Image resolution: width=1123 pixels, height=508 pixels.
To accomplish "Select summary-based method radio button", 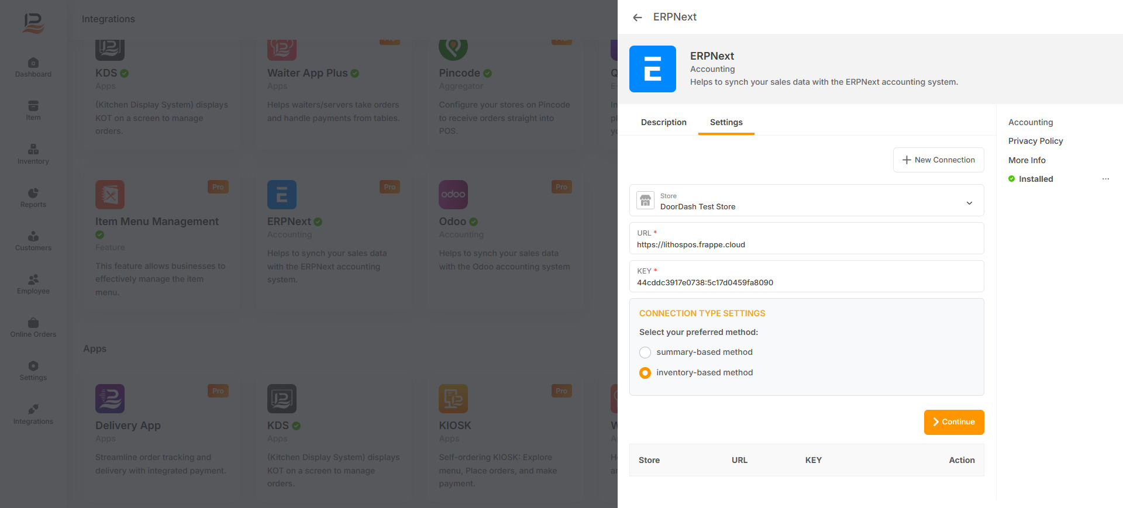I will pos(645,353).
